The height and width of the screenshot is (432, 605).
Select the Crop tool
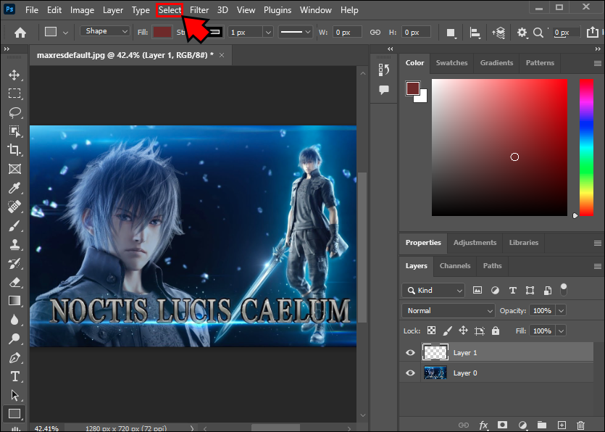click(x=14, y=150)
